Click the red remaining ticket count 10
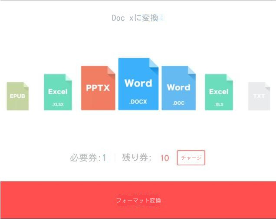 pos(164,158)
